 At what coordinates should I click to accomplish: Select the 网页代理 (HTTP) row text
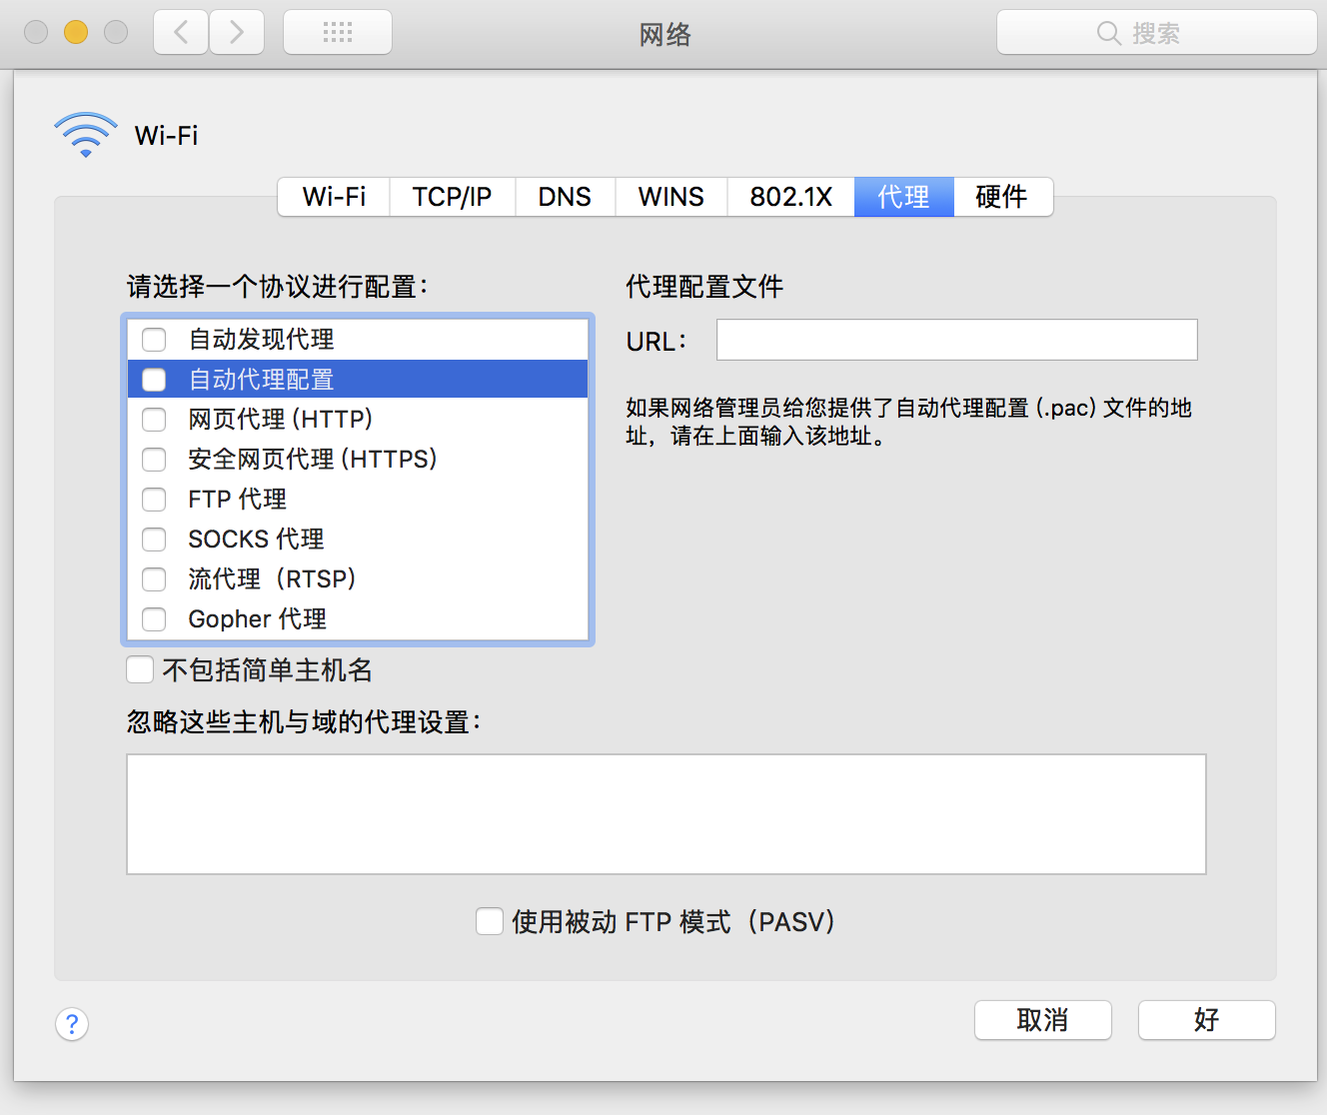281,420
